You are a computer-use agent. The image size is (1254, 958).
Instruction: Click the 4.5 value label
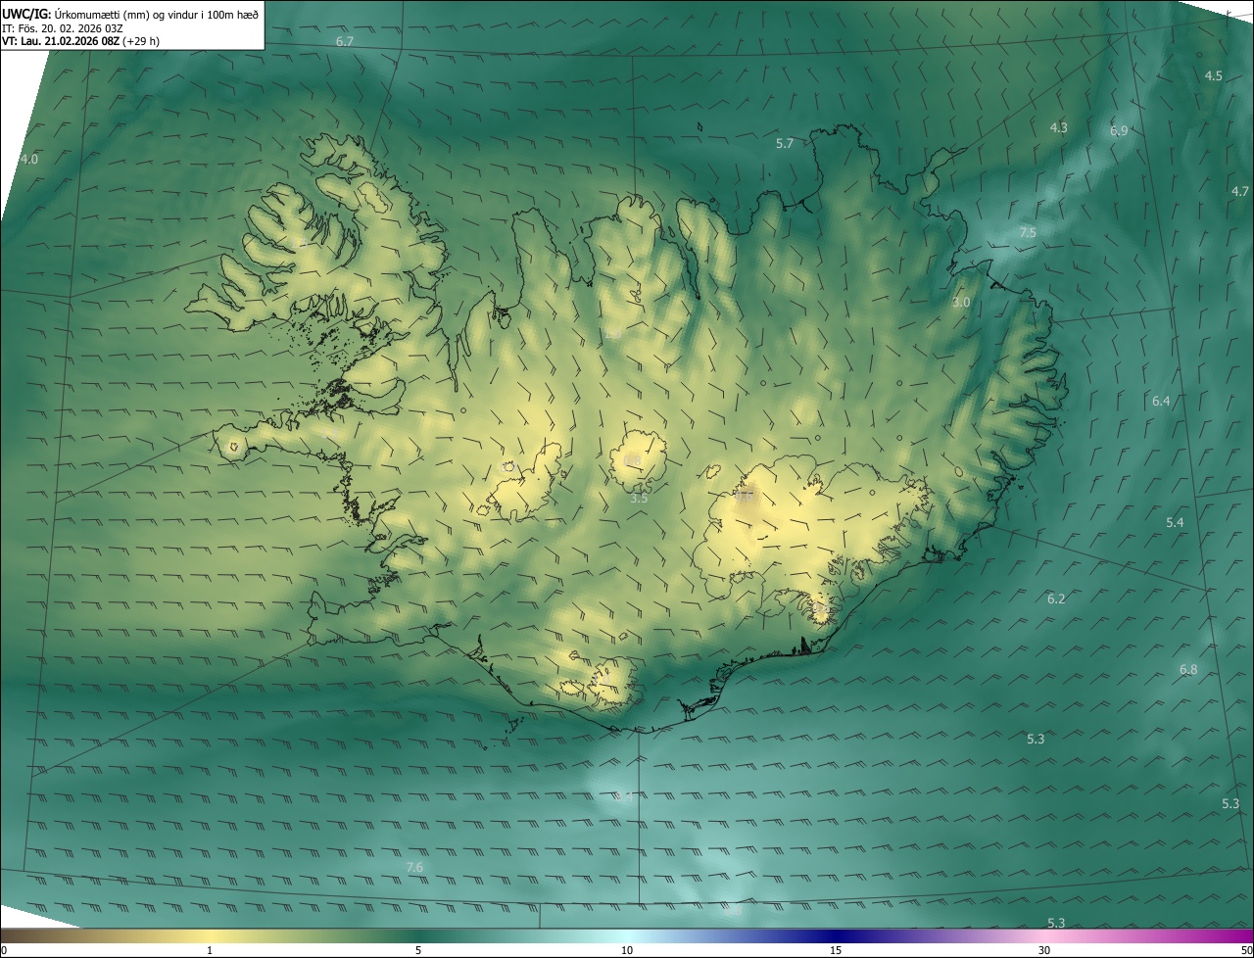coord(1213,75)
